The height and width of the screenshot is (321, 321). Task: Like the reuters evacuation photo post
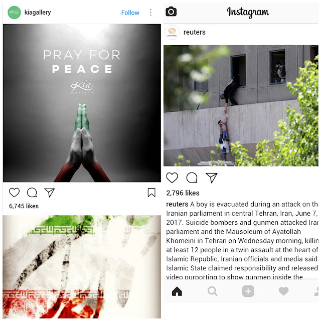172,178
